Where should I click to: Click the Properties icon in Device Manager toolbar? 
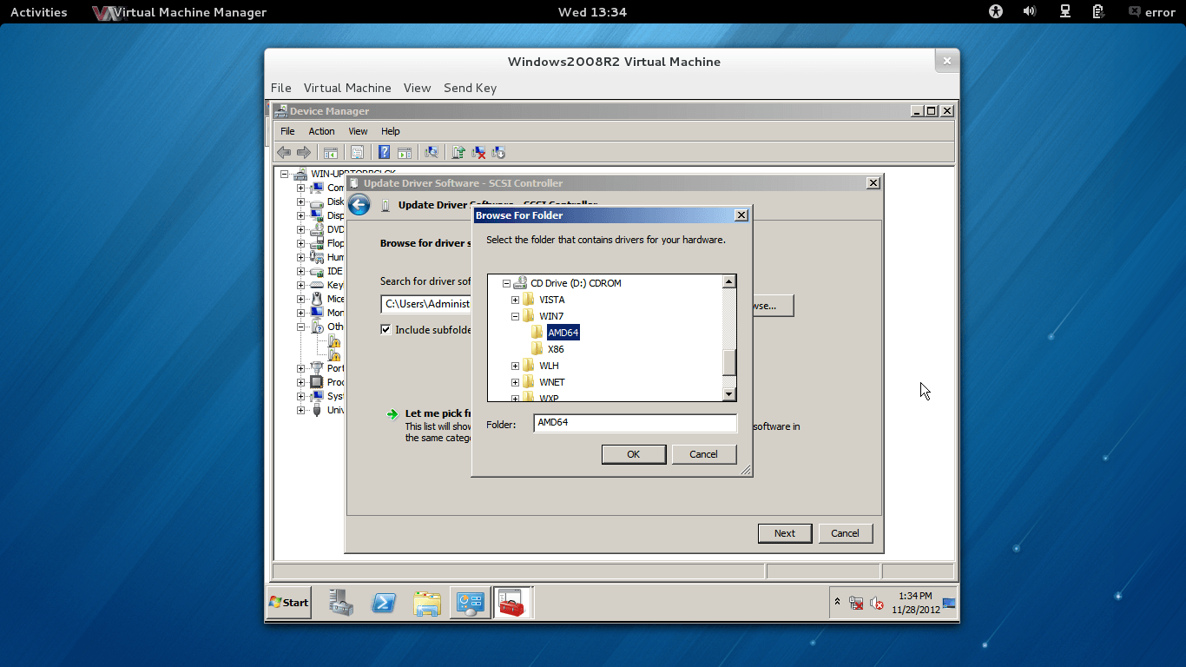pos(357,153)
